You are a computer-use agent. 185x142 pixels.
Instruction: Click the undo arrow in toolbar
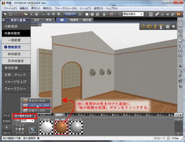click(x=11, y=14)
